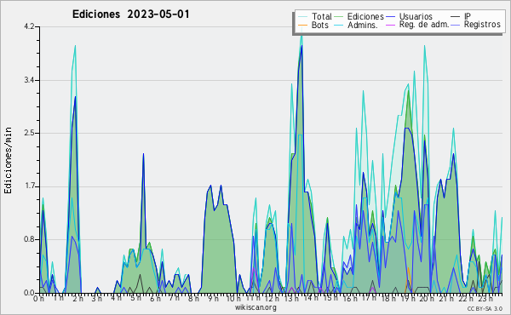Select the 'IP' legend entry
The height and width of the screenshot is (315, 511).
468,16
